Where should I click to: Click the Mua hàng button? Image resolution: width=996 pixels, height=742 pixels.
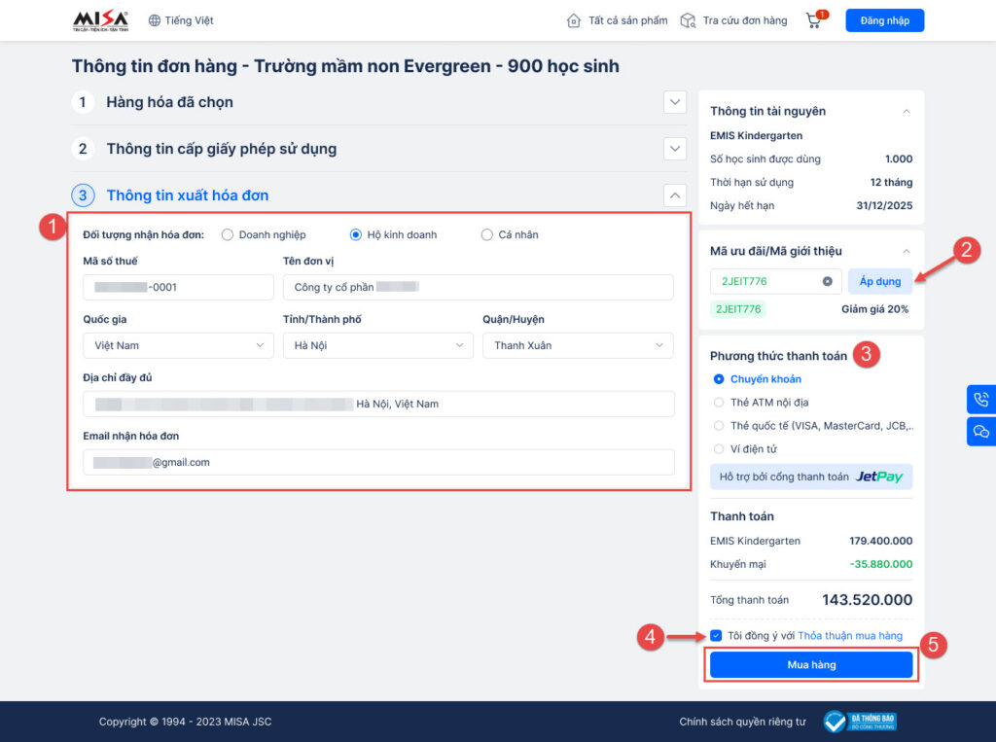811,665
